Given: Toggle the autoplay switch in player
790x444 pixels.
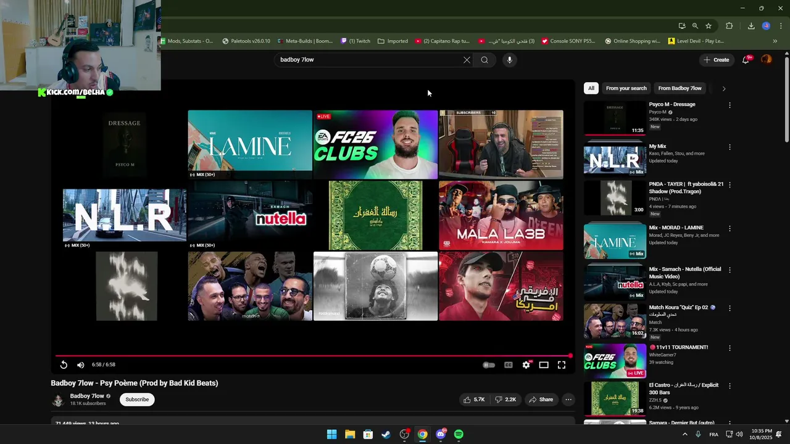Looking at the screenshot, I should (x=488, y=365).
